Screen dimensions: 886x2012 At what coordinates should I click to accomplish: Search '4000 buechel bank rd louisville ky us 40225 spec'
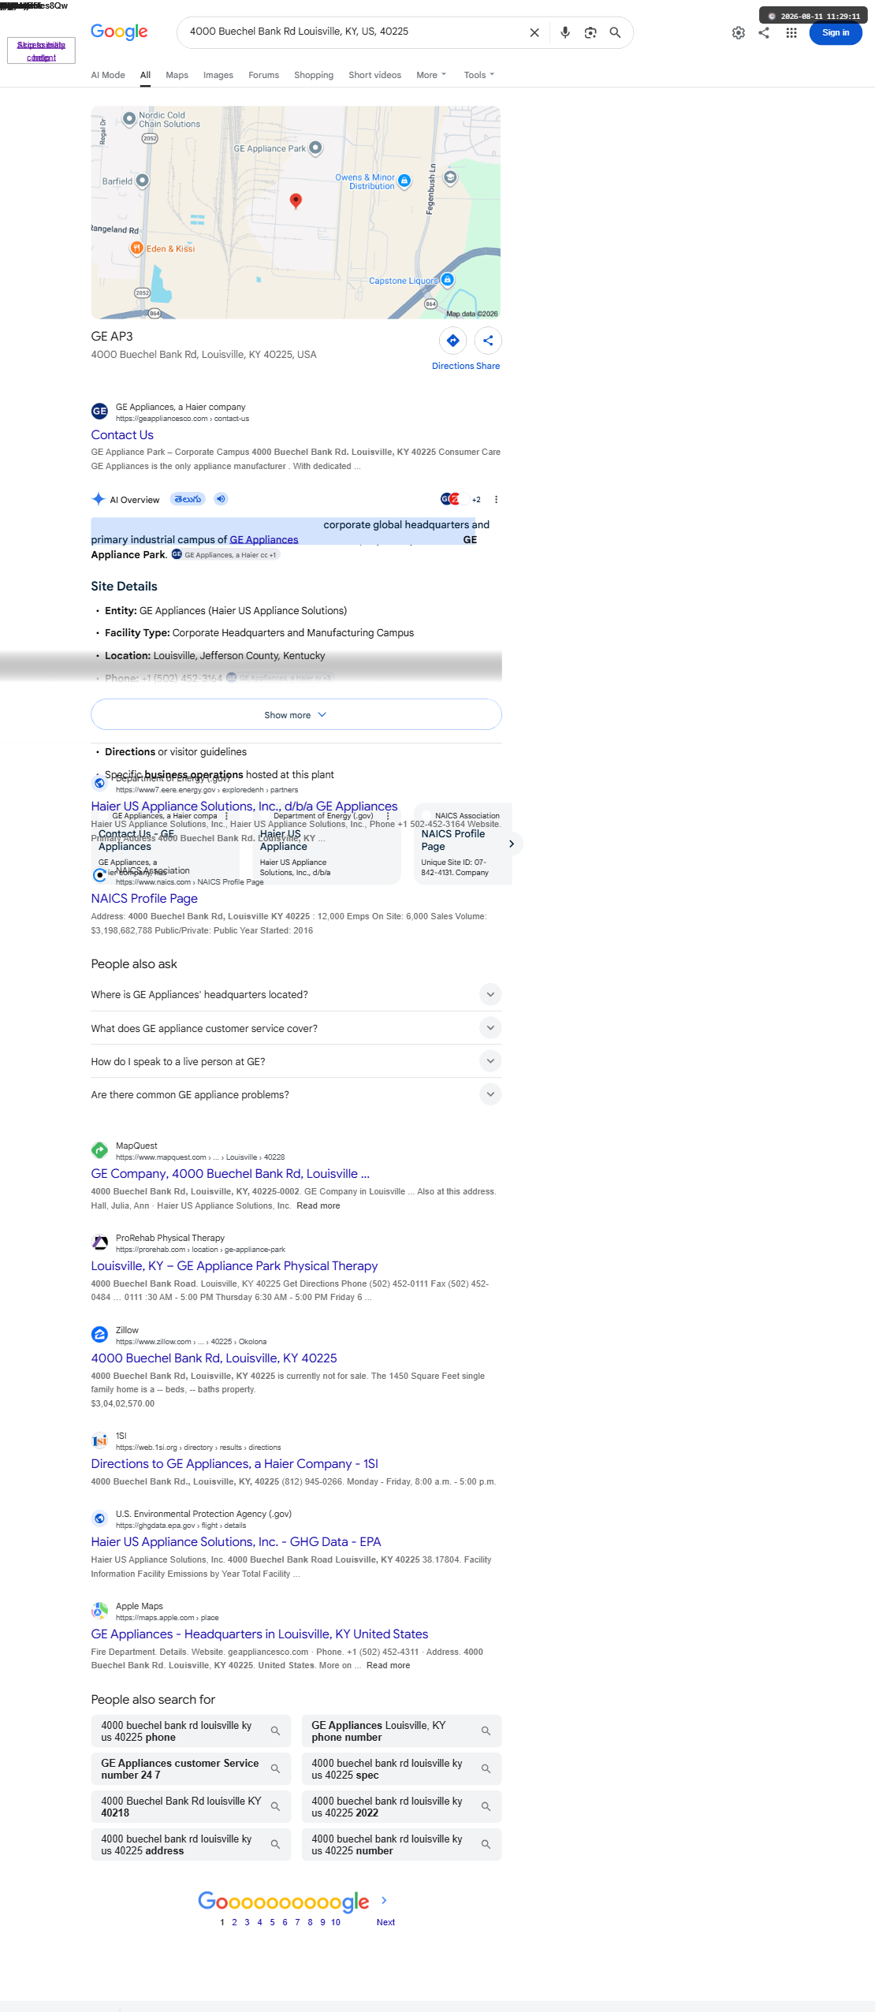point(401,1768)
